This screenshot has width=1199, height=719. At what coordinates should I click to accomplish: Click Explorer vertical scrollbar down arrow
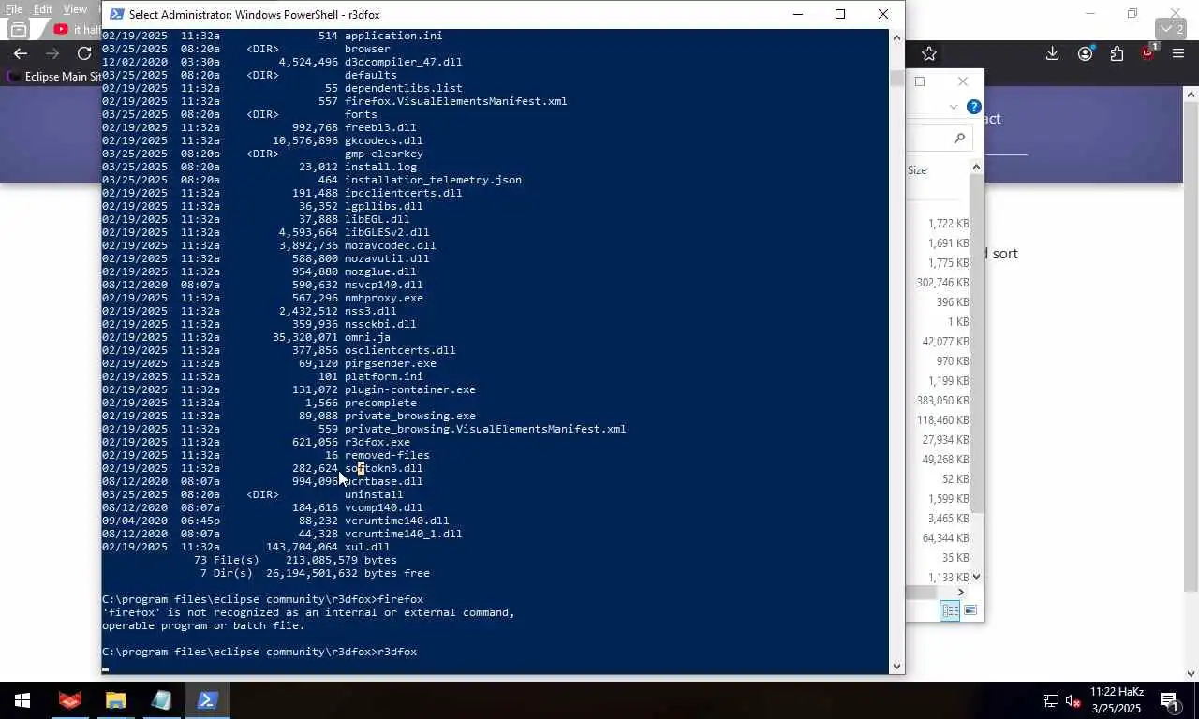click(976, 577)
